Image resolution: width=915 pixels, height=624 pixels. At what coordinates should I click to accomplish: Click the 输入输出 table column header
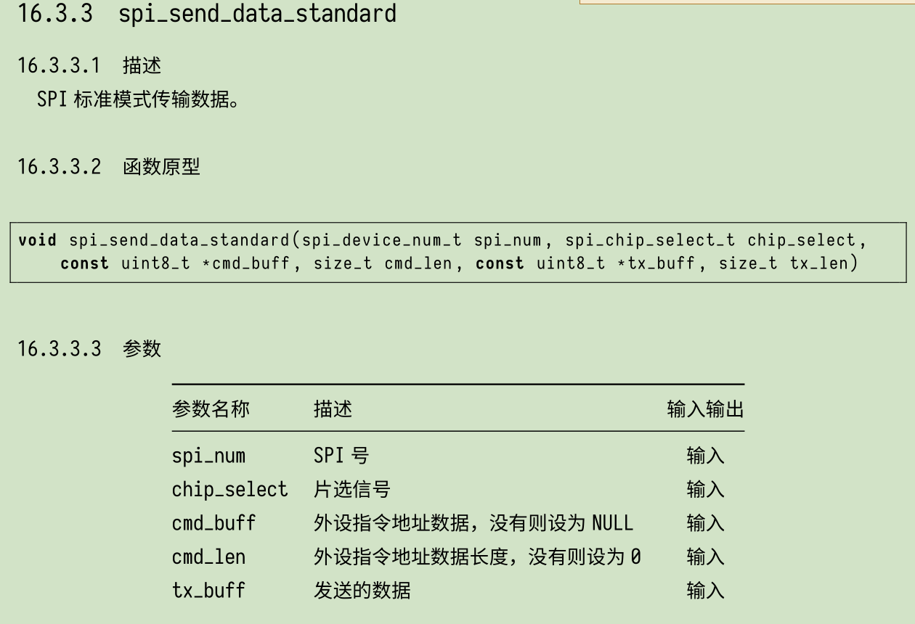pyautogui.click(x=705, y=409)
